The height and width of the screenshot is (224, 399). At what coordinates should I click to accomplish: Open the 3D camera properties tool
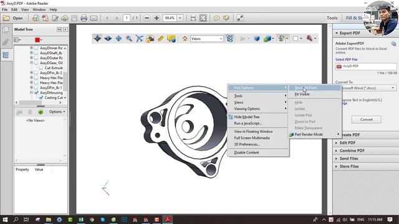(150, 39)
